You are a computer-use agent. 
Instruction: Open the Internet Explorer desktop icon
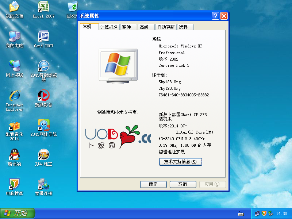pos(14,100)
